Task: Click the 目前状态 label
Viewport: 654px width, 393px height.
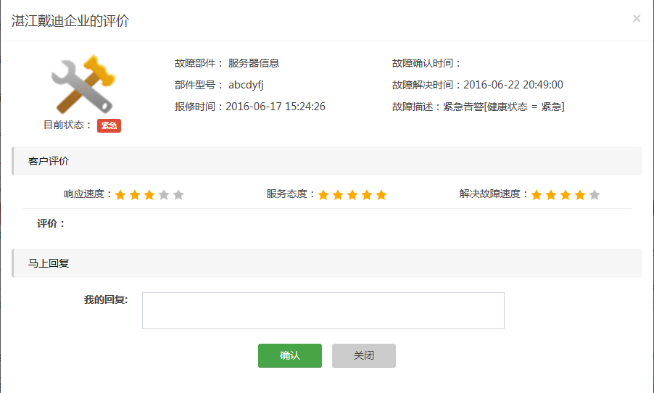Action: (x=67, y=125)
